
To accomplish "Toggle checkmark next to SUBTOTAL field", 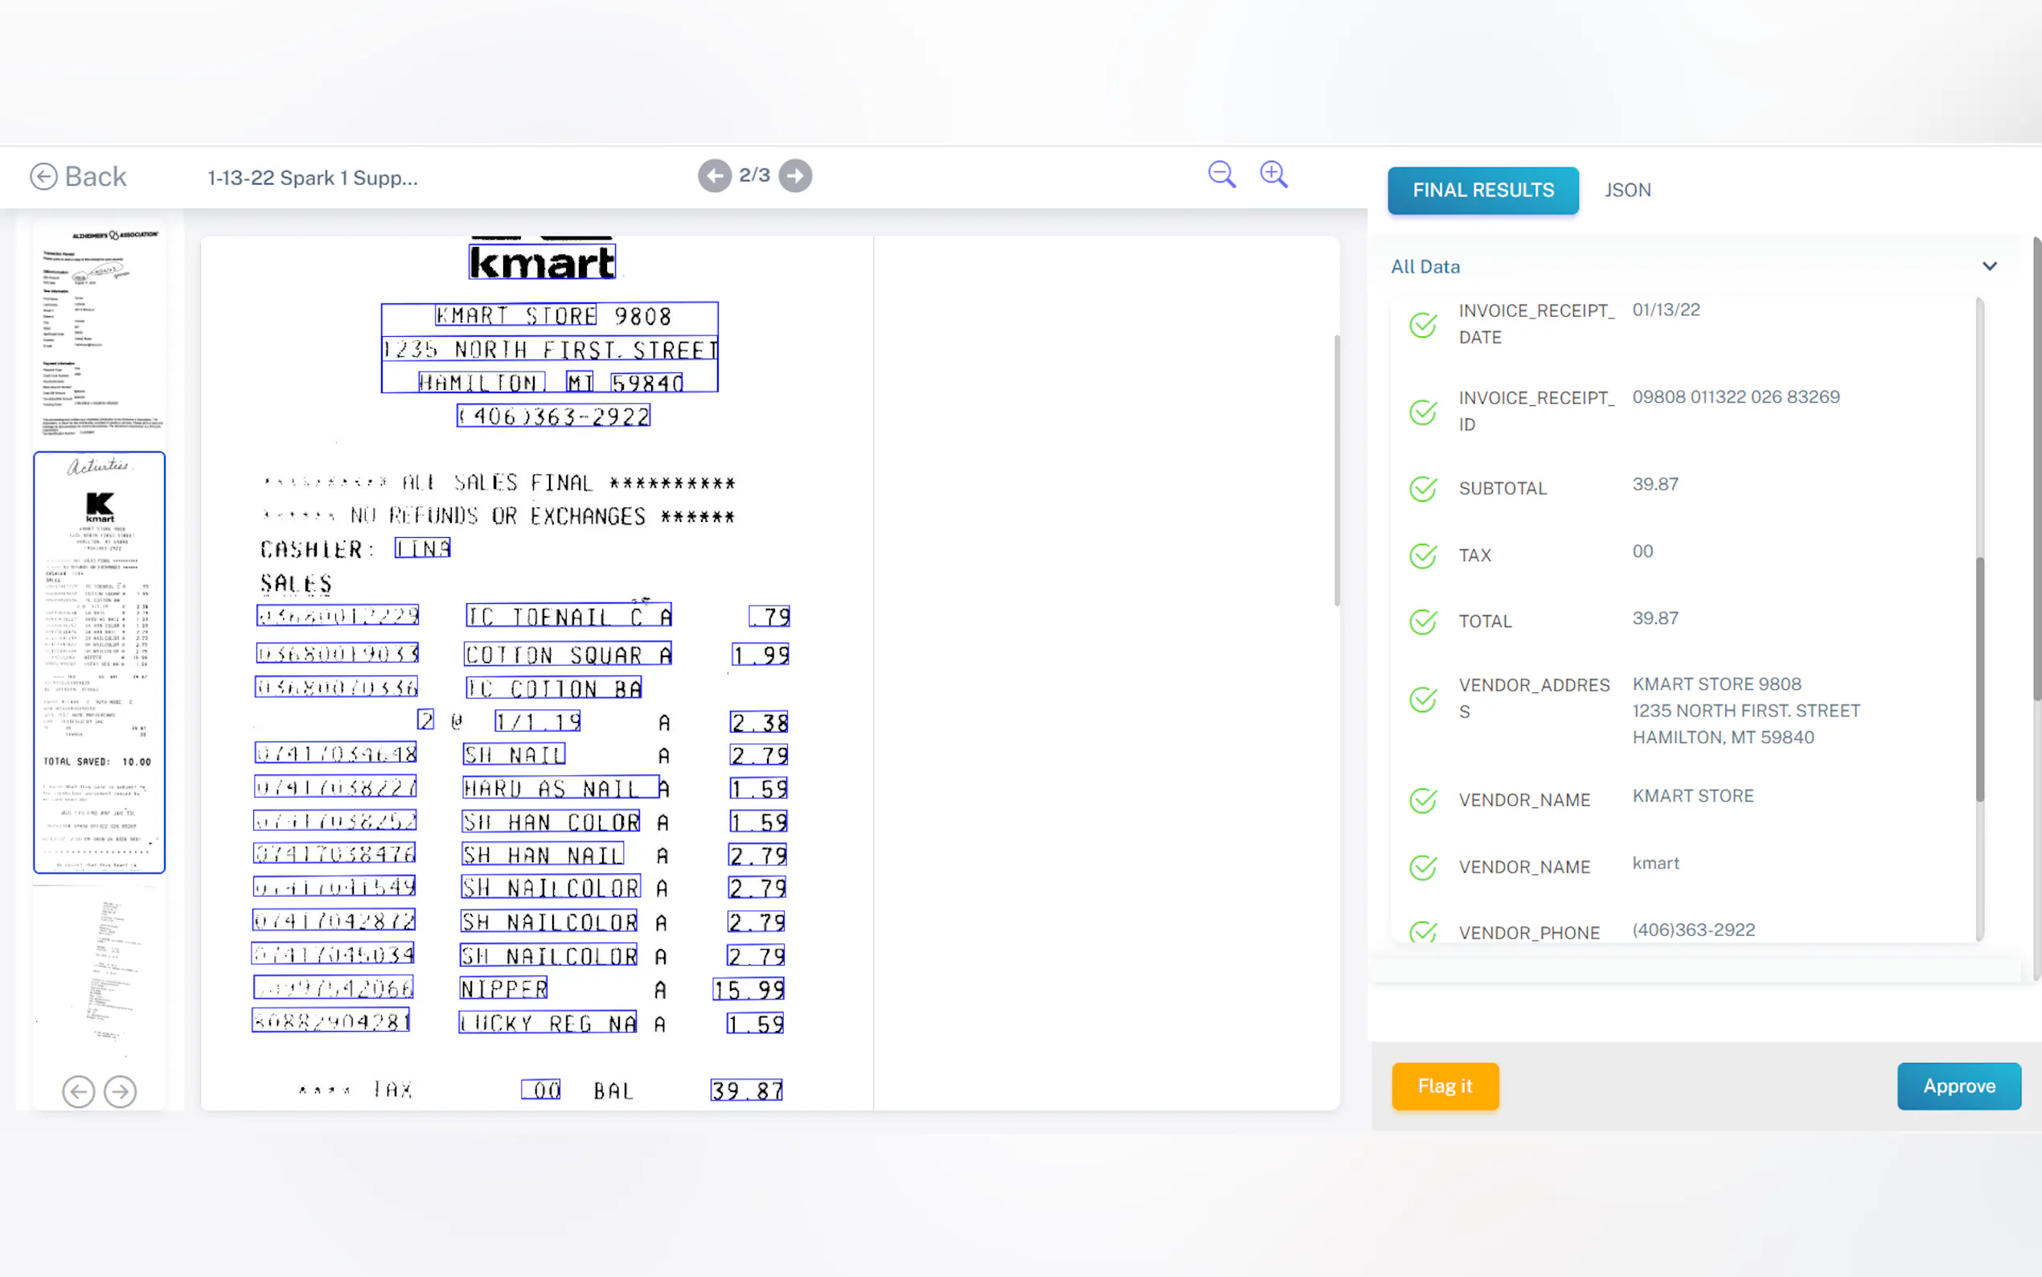I will point(1423,489).
